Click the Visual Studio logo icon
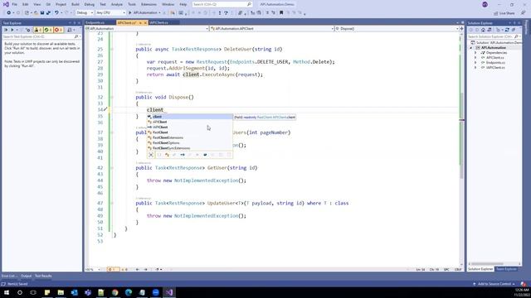Screen dimensions: 531x298 coord(6,4)
